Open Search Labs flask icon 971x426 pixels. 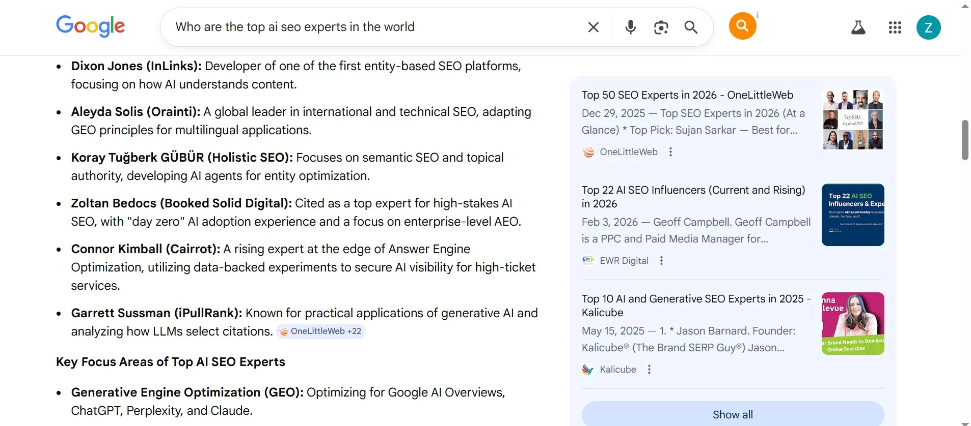pyautogui.click(x=858, y=27)
